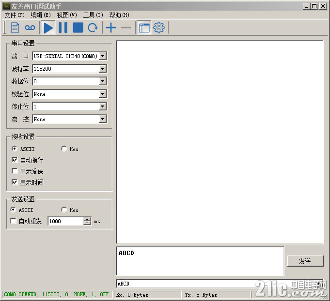
Task: Click the new document icon in toolbar
Action: [x=15, y=28]
